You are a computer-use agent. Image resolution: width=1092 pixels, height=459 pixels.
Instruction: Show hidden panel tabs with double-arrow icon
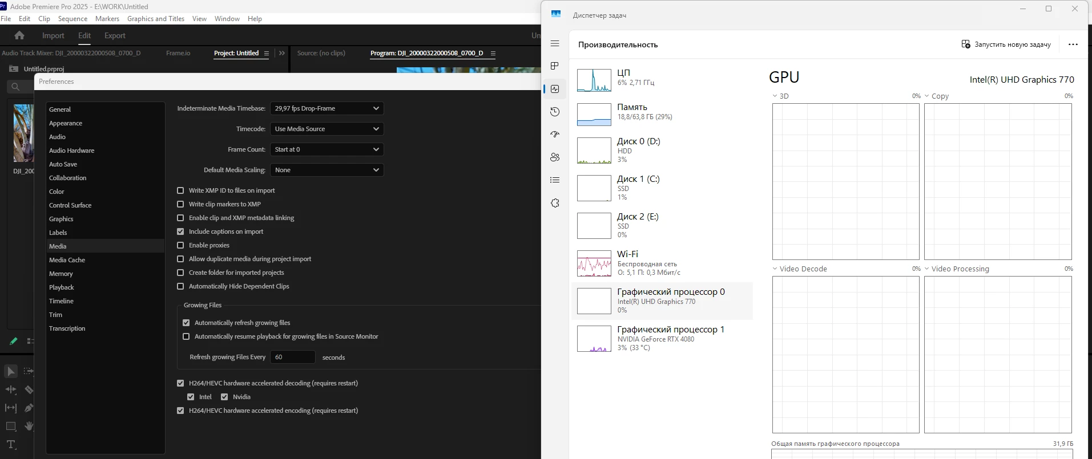point(281,53)
